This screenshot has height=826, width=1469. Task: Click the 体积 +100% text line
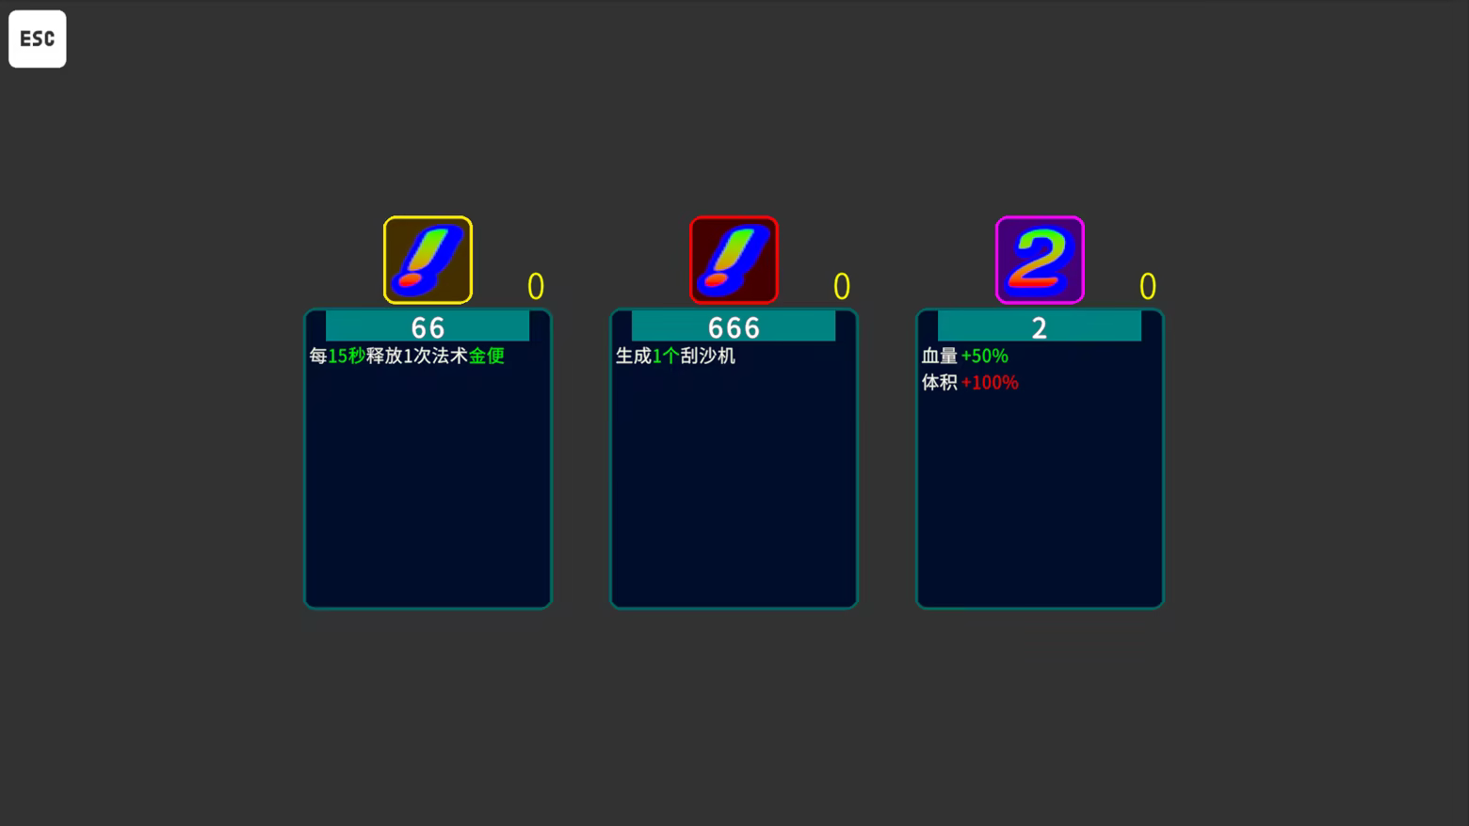pyautogui.click(x=970, y=382)
